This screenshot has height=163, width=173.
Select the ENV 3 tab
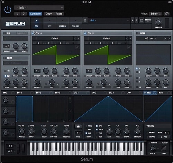pyautogui.click(x=63, y=93)
